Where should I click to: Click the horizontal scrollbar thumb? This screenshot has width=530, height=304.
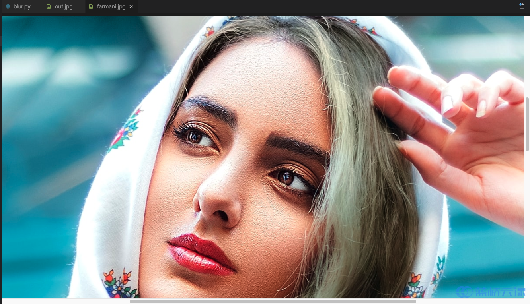pos(273,302)
